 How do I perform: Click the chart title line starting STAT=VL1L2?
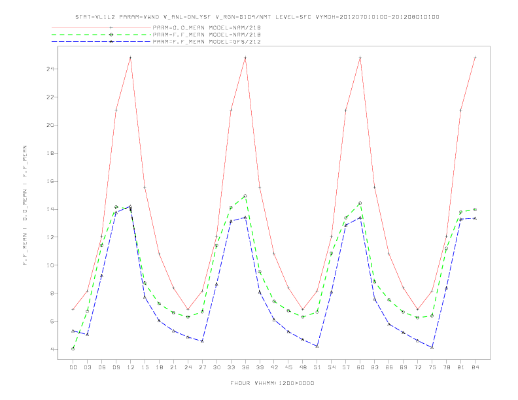(257, 17)
